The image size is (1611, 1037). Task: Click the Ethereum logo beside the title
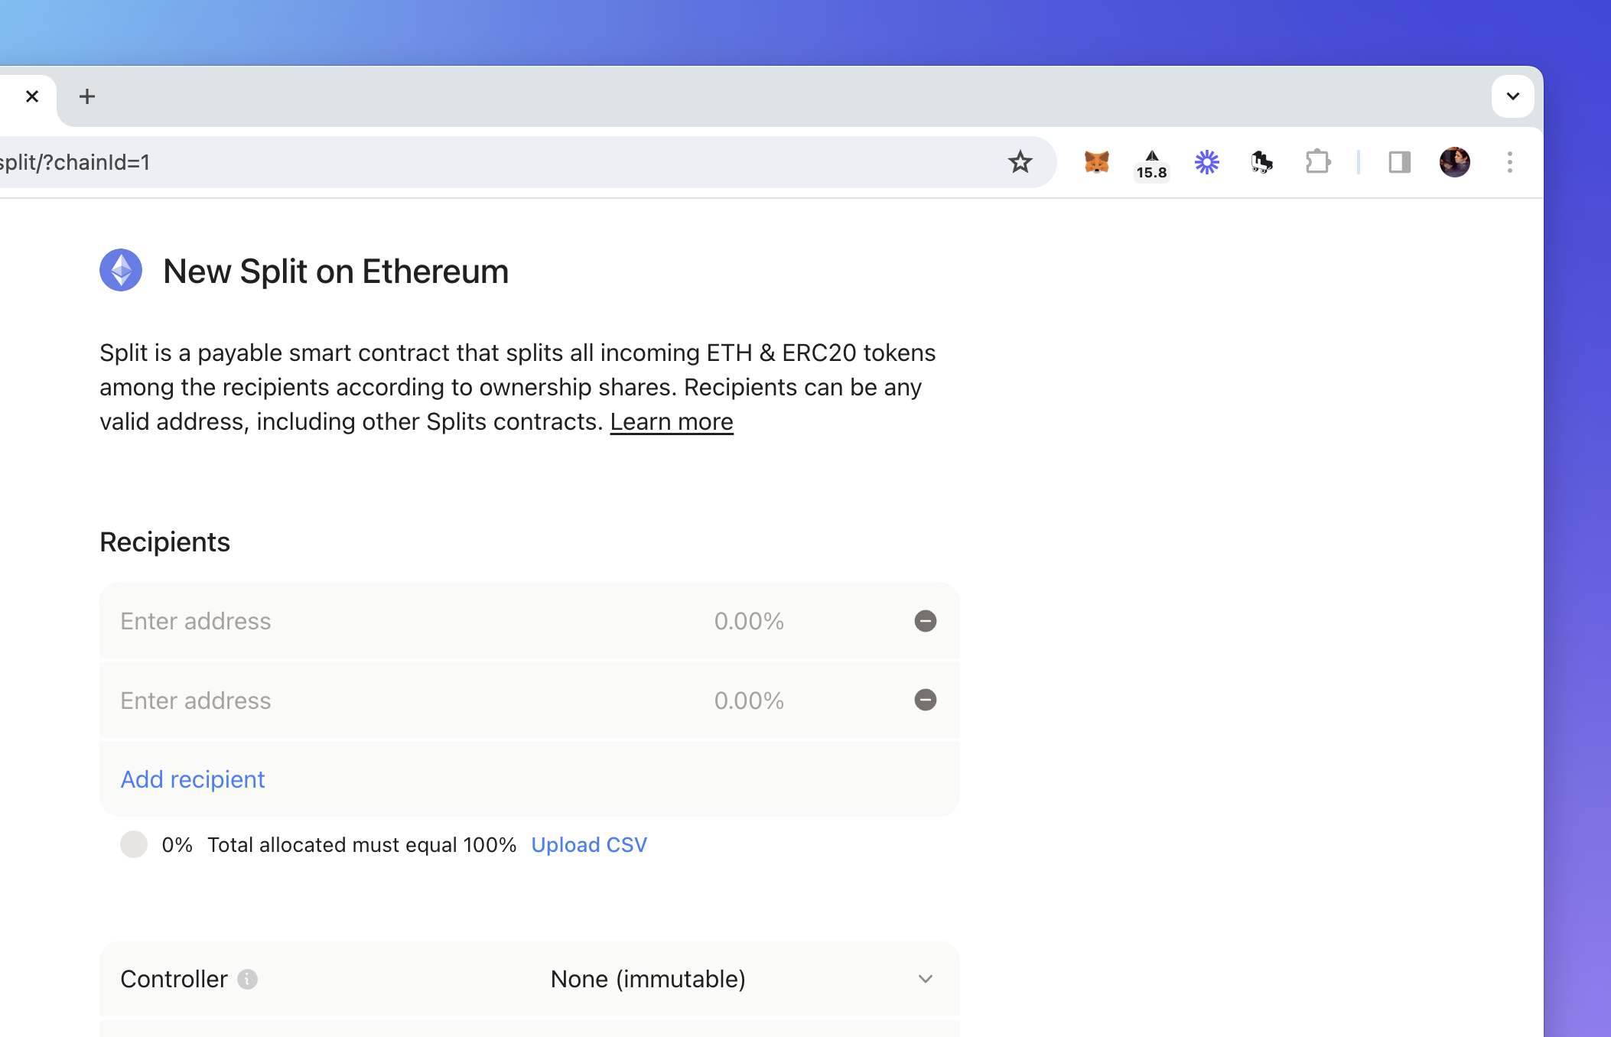click(121, 270)
